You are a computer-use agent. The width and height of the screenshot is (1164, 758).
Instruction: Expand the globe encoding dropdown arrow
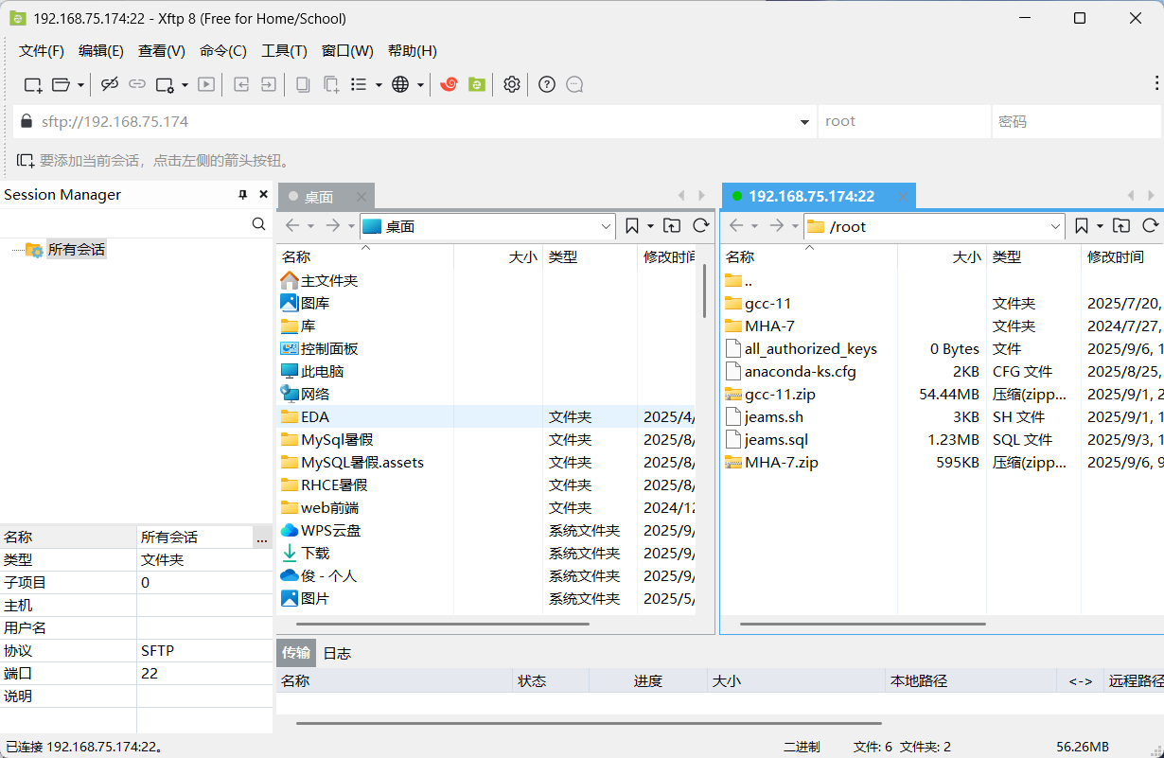420,84
